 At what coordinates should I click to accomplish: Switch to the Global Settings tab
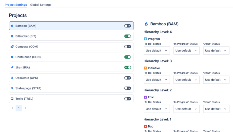pyautogui.click(x=41, y=5)
